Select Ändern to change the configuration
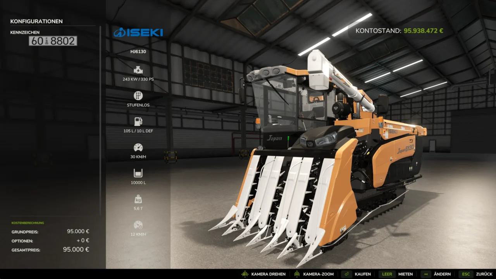Viewport: 496px width, 279px height. tap(442, 274)
